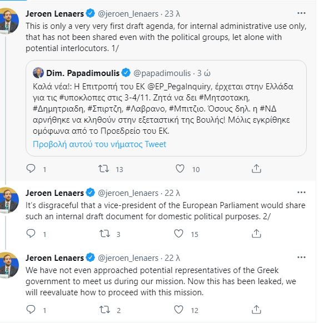Open more options for the first tweet
The width and height of the screenshot is (319, 323).
pos(301,13)
